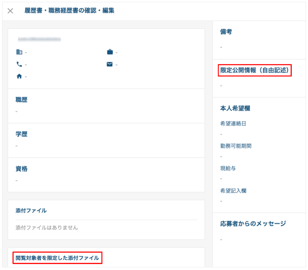The image size is (308, 270).
Task: Click the envelope email icon
Action: point(110,64)
